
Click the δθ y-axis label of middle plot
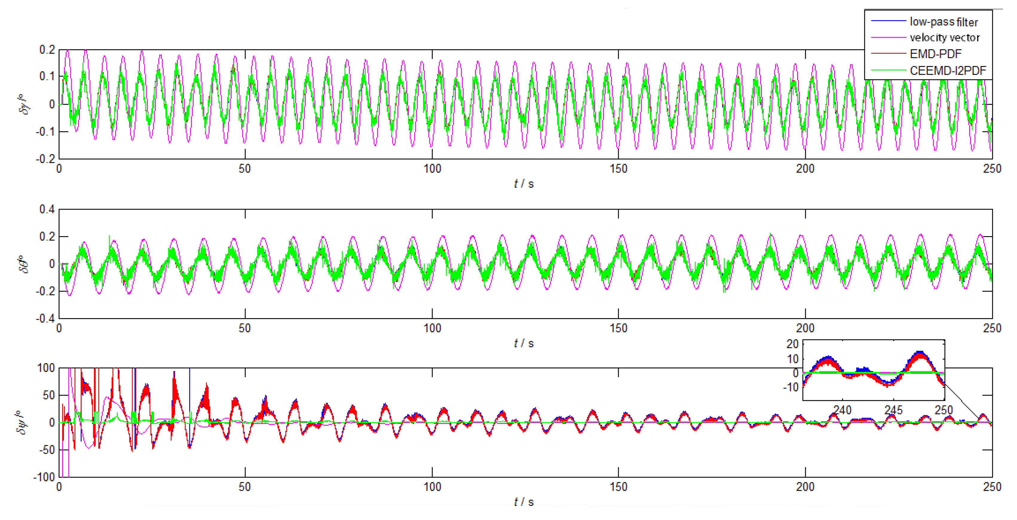[24, 264]
